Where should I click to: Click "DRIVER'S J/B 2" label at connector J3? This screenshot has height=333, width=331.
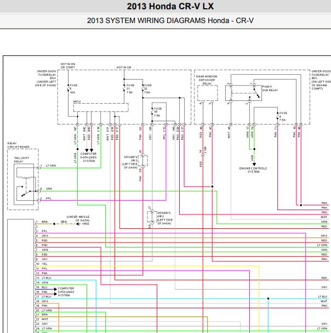pos(131,162)
